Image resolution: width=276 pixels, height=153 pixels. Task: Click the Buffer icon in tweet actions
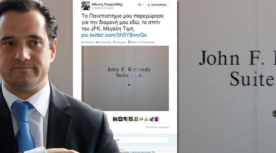[x=129, y=42]
